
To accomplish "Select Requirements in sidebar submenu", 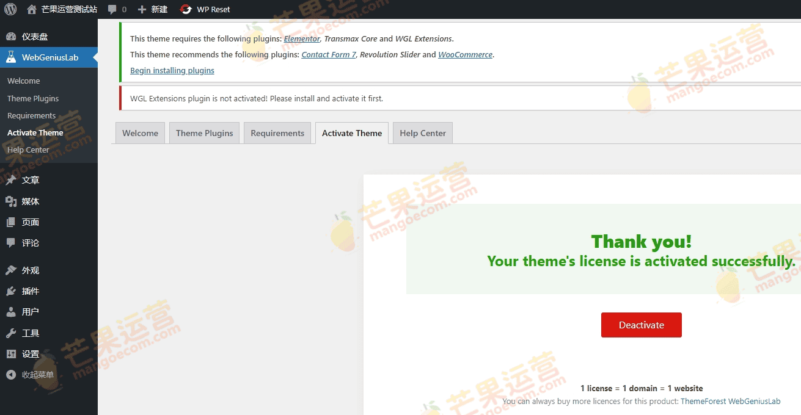I will [x=31, y=115].
